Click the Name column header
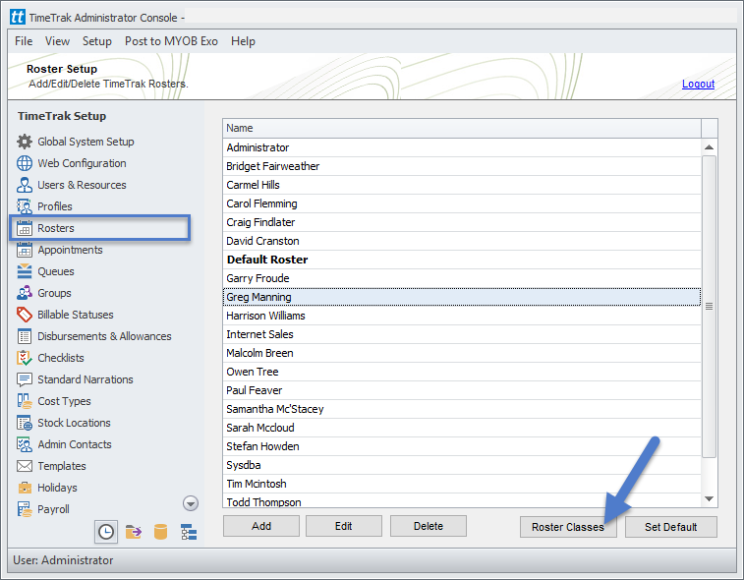The width and height of the screenshot is (744, 580). click(462, 128)
